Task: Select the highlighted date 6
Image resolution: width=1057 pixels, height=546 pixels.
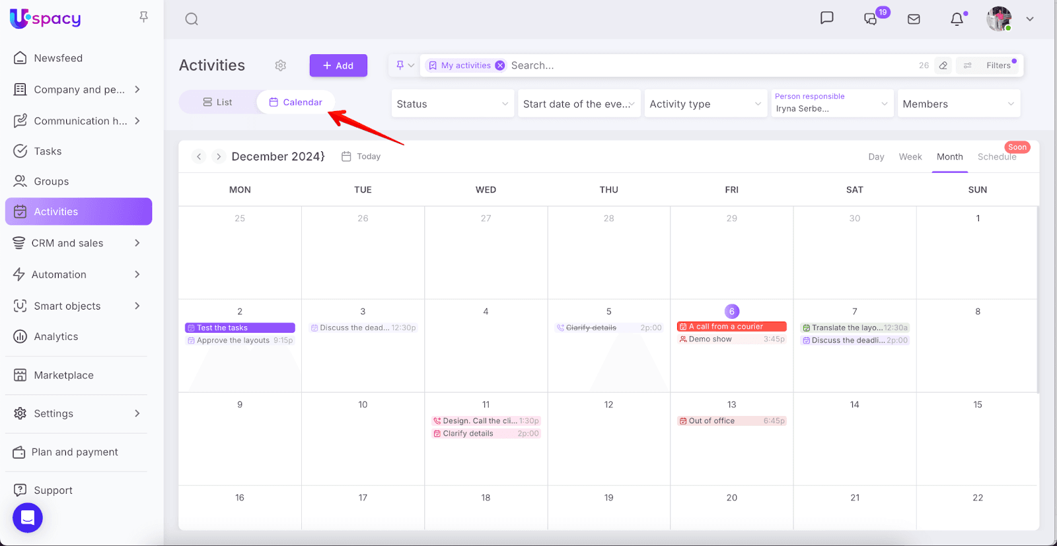Action: (x=731, y=311)
